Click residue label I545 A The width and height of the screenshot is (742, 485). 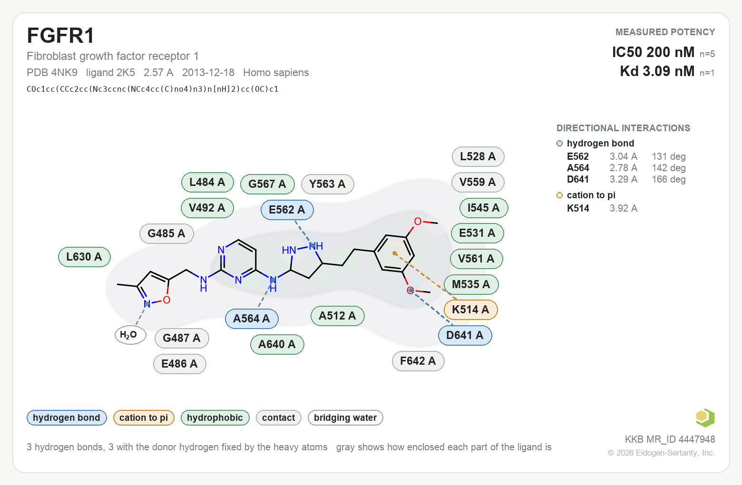pyautogui.click(x=484, y=208)
